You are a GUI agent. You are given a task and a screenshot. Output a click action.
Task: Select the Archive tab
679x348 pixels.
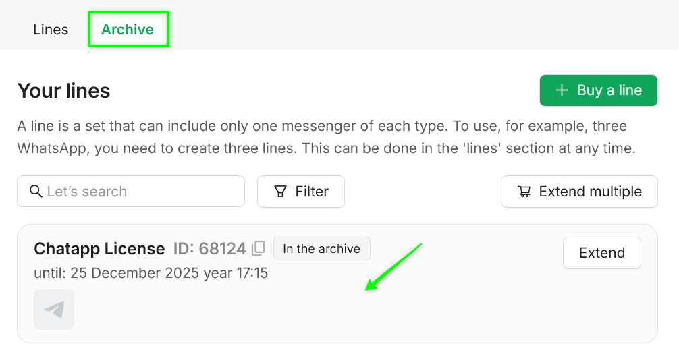pos(128,30)
